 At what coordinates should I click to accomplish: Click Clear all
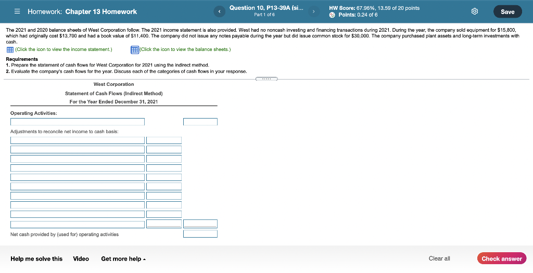point(439,259)
